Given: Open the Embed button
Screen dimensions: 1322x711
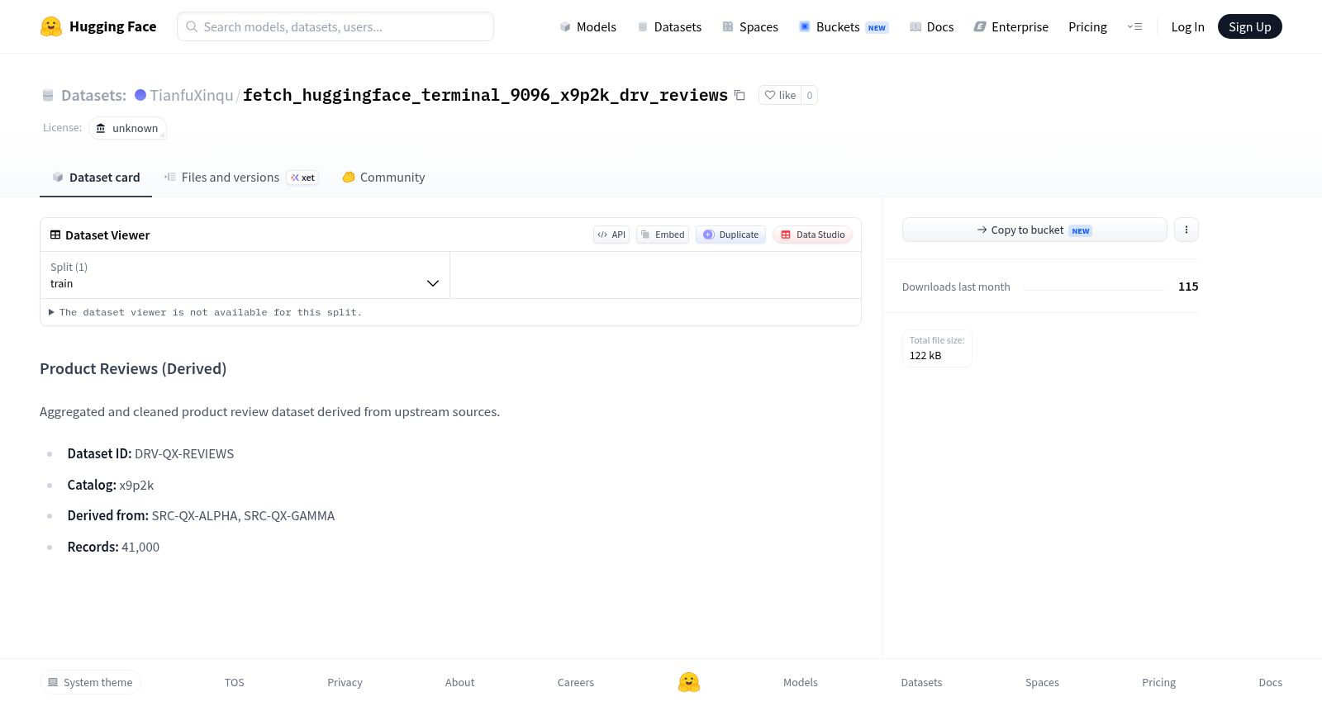Looking at the screenshot, I should (663, 235).
